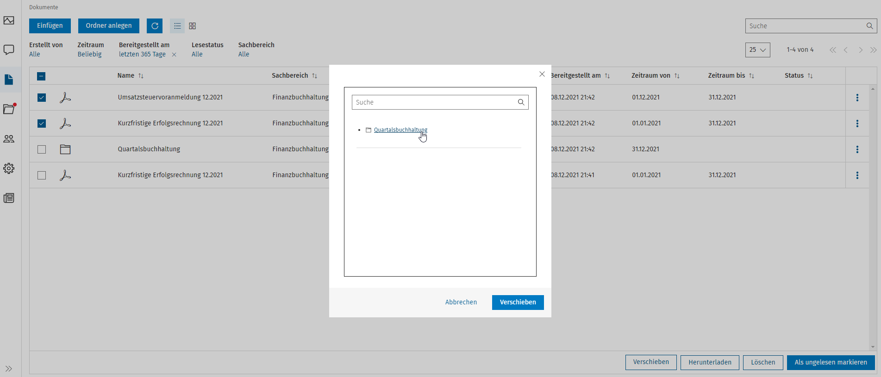The width and height of the screenshot is (881, 377).
Task: Check the Quartalsbuchhaltung row checkbox
Action: point(42,149)
